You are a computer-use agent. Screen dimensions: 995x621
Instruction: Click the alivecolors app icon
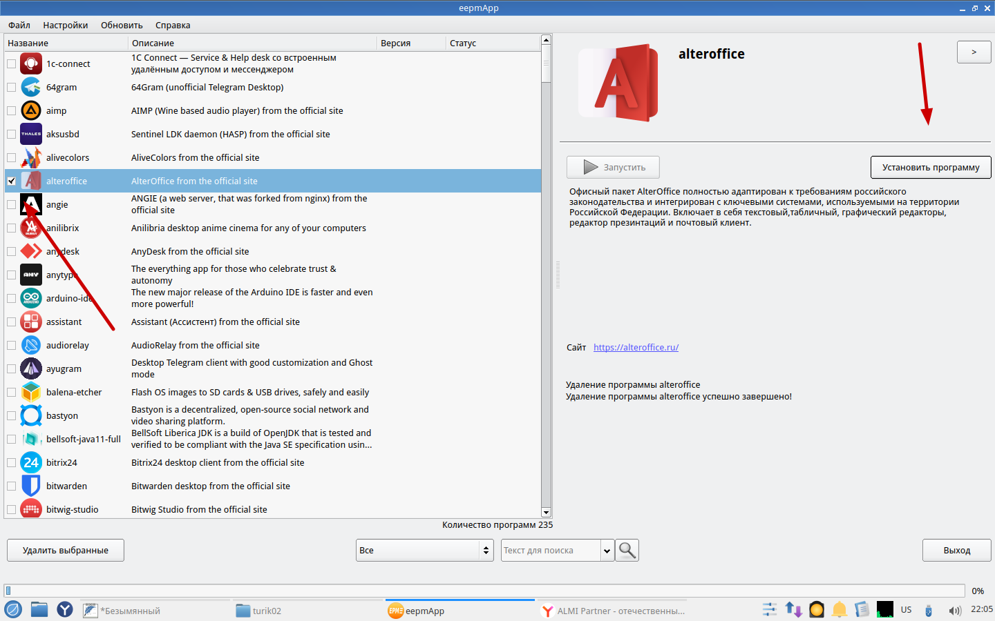31,157
